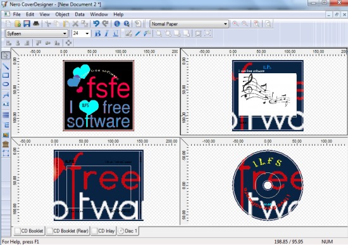Open the Data menu
Screen dimensions: 348x245
coord(80,15)
